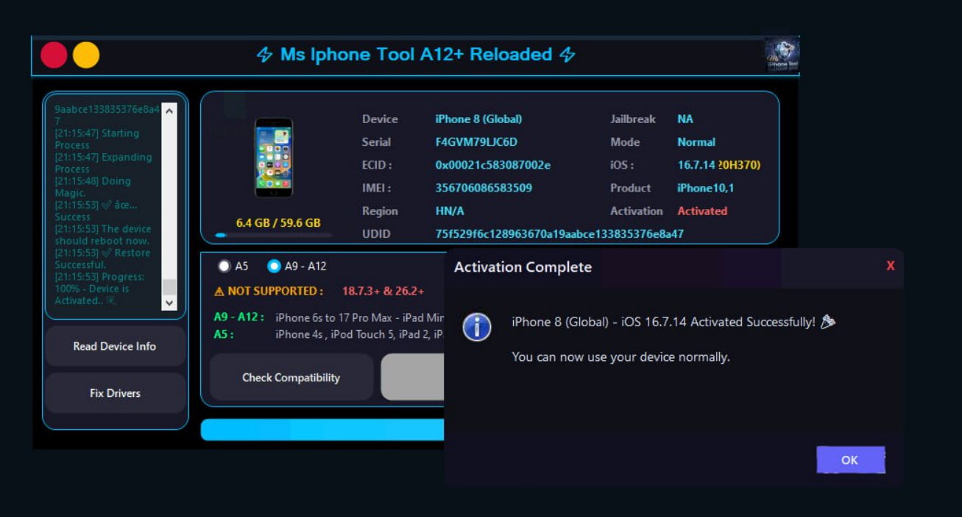
Task: Close the Activation Complete dialog with X
Action: [891, 266]
